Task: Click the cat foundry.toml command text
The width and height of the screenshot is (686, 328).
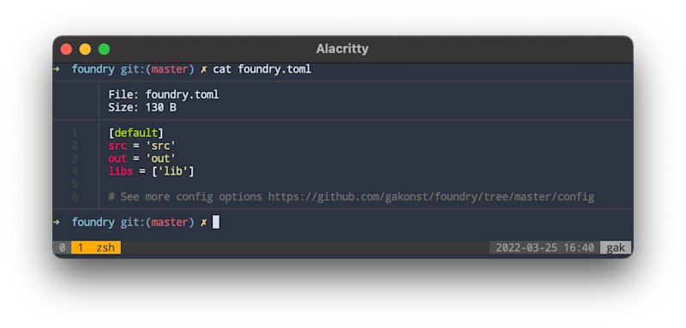Action: tap(262, 69)
